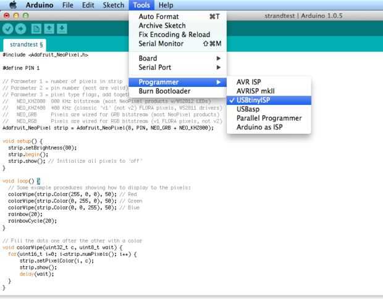The width and height of the screenshot is (383, 299).
Task: Close the open Tools menu
Action: (141, 5)
